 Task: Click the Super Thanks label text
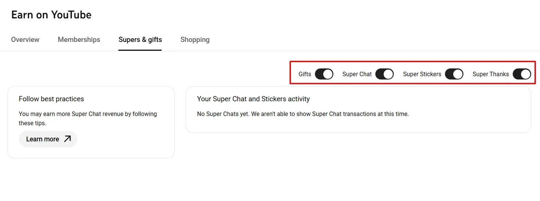pos(491,74)
